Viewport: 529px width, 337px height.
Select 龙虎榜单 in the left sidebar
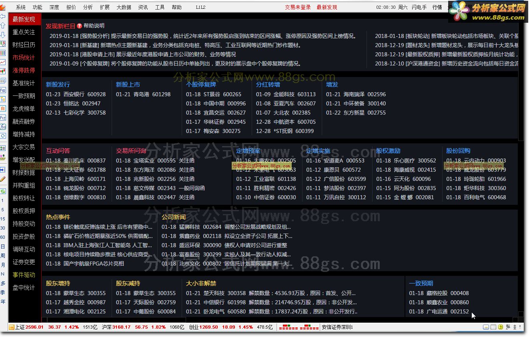click(x=24, y=109)
